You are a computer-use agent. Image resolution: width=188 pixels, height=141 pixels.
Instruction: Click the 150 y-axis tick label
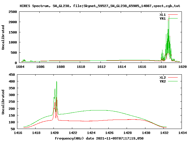pos(12,115)
